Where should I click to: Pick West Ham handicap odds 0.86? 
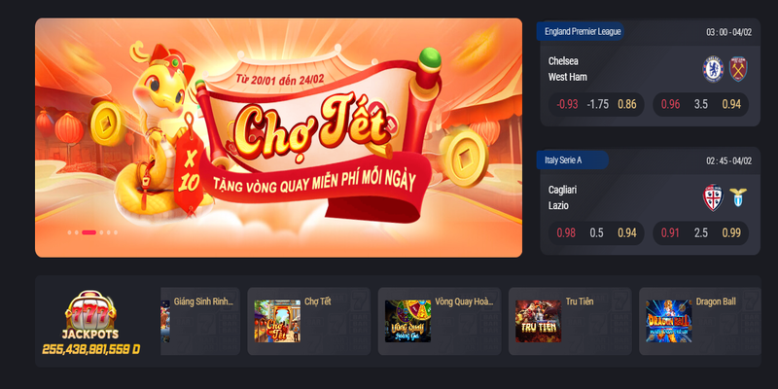(x=627, y=105)
